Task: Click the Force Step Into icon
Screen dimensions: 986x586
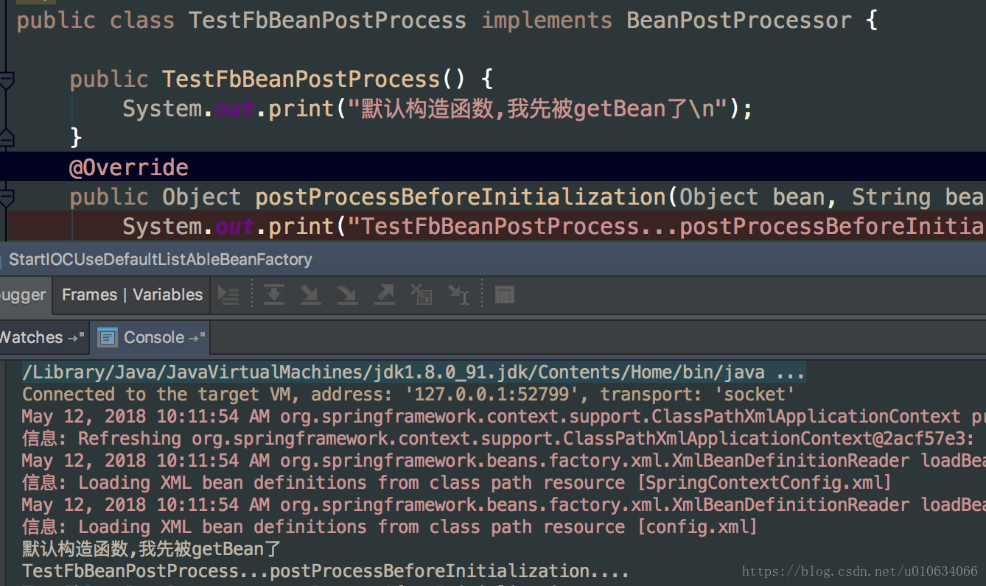Action: (x=347, y=295)
